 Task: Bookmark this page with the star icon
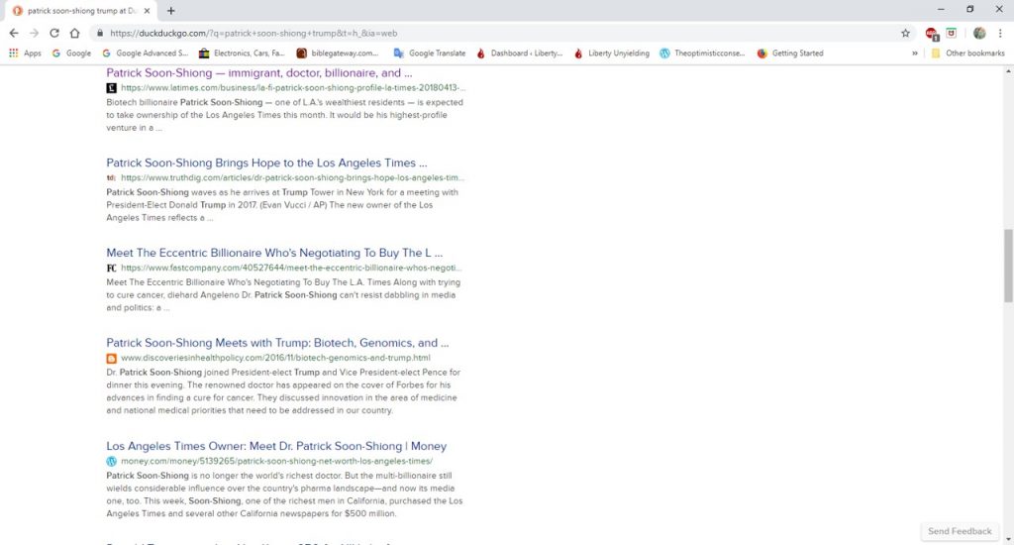tap(905, 33)
